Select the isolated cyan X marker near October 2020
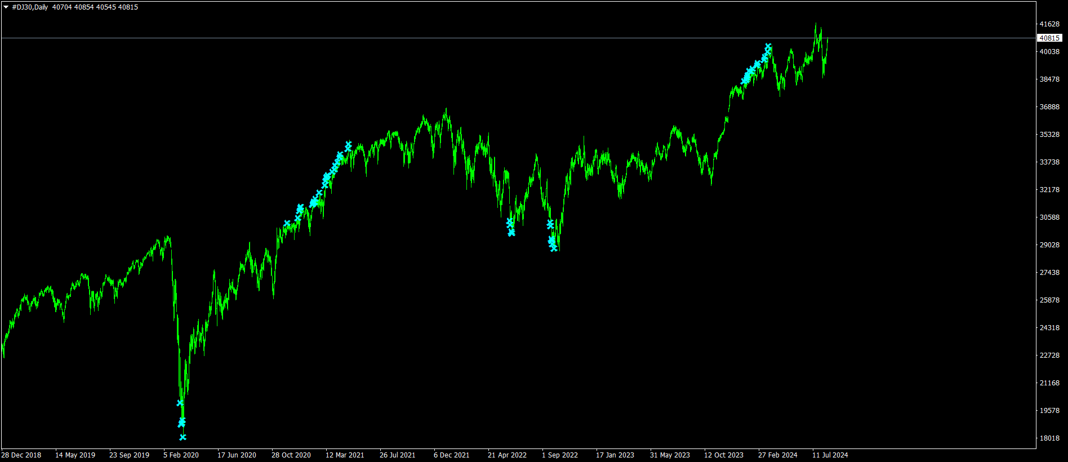The width and height of the screenshot is (1068, 462). (287, 224)
